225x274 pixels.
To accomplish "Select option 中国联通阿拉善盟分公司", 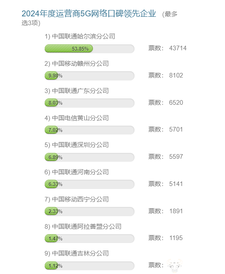I will coord(83,227).
